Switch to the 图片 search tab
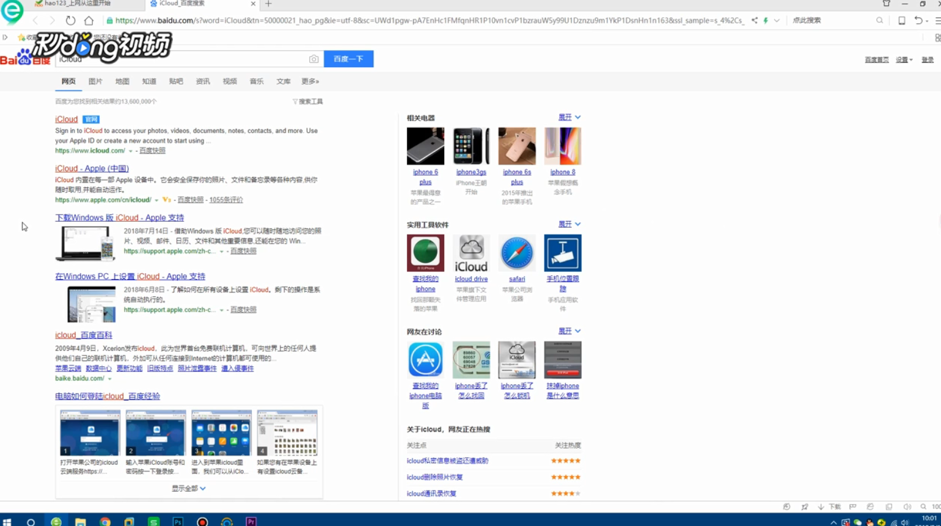 [95, 81]
